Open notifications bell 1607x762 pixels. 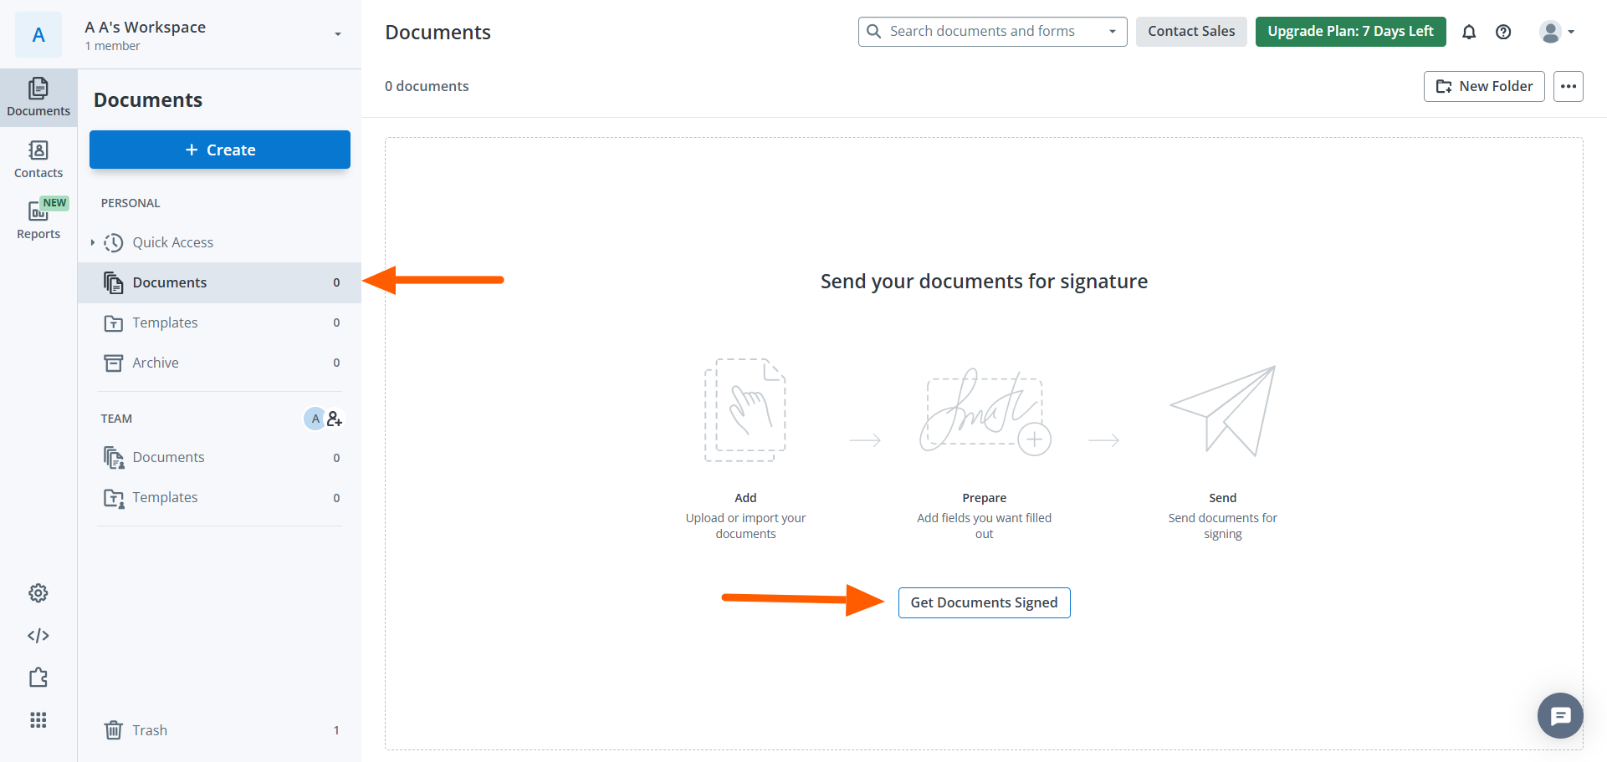coord(1470,32)
